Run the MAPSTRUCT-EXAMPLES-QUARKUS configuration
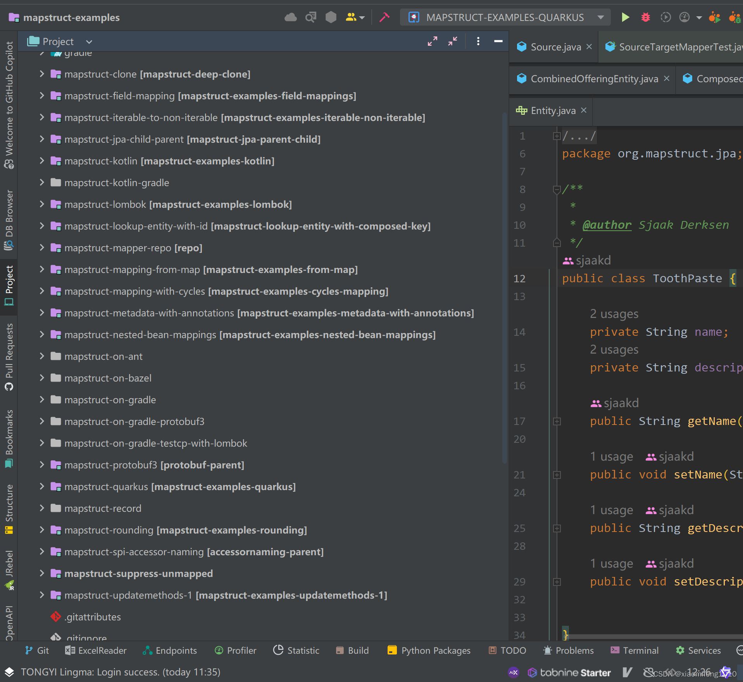This screenshot has width=743, height=682. [625, 17]
